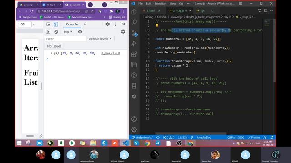Click Prettier in status bar
This screenshot has height=163, width=291.
point(254,137)
